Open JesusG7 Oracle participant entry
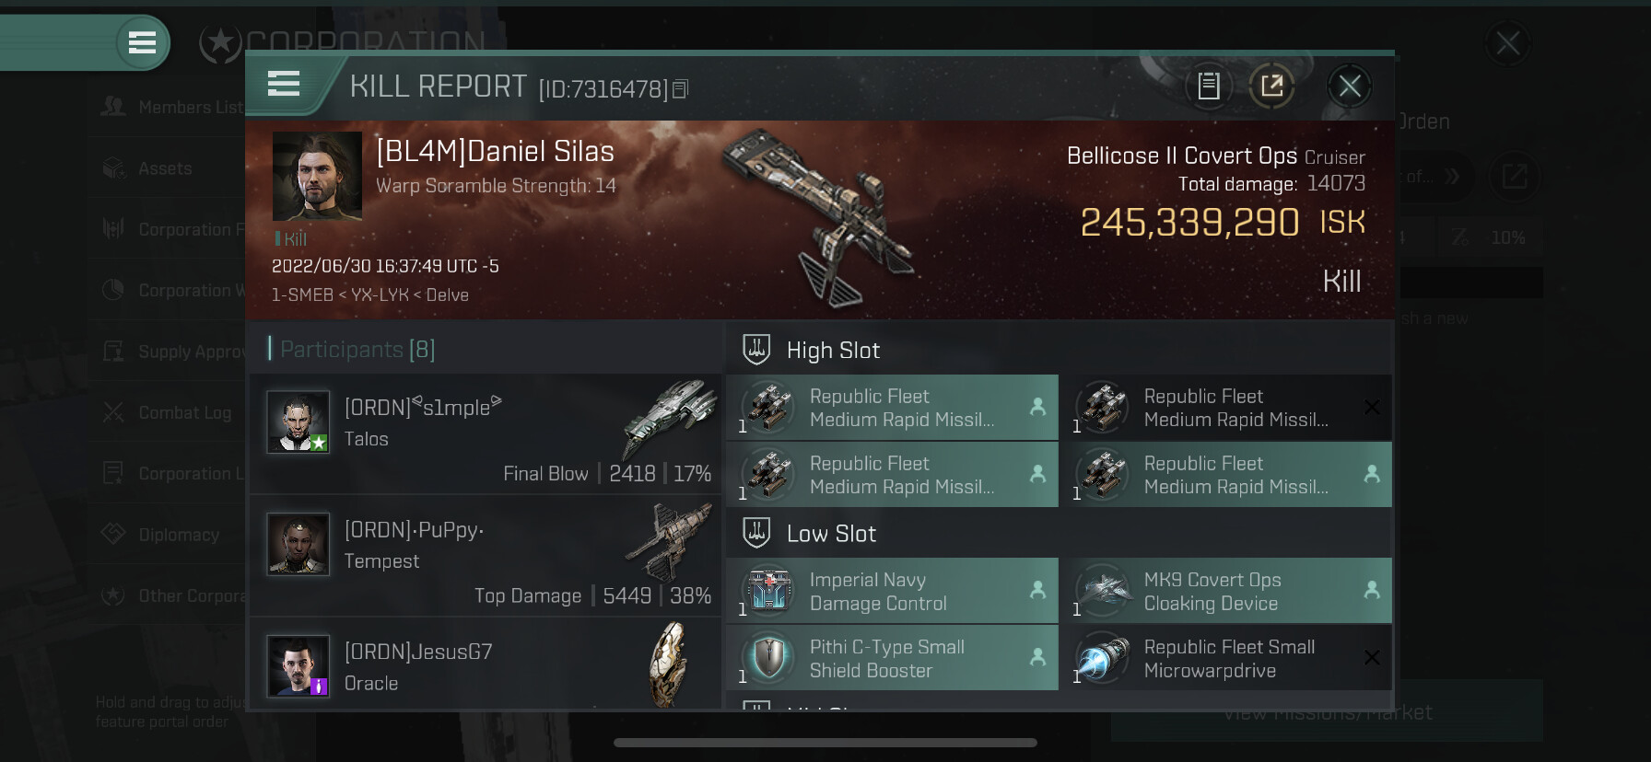The height and width of the screenshot is (762, 1651). tap(486, 664)
